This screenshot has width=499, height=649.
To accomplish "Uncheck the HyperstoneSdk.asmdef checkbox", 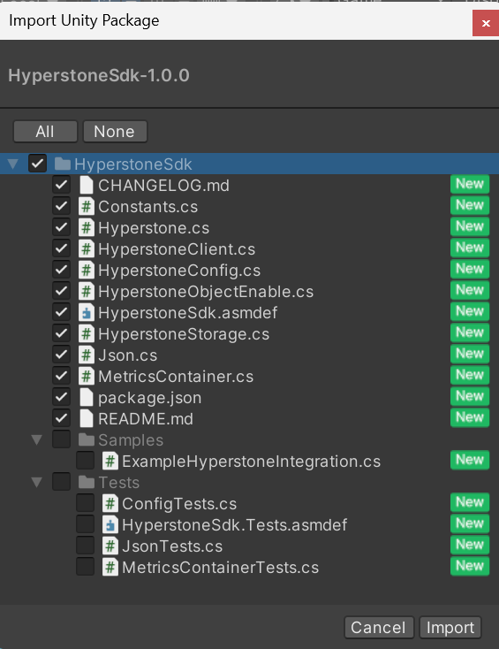I will (61, 312).
